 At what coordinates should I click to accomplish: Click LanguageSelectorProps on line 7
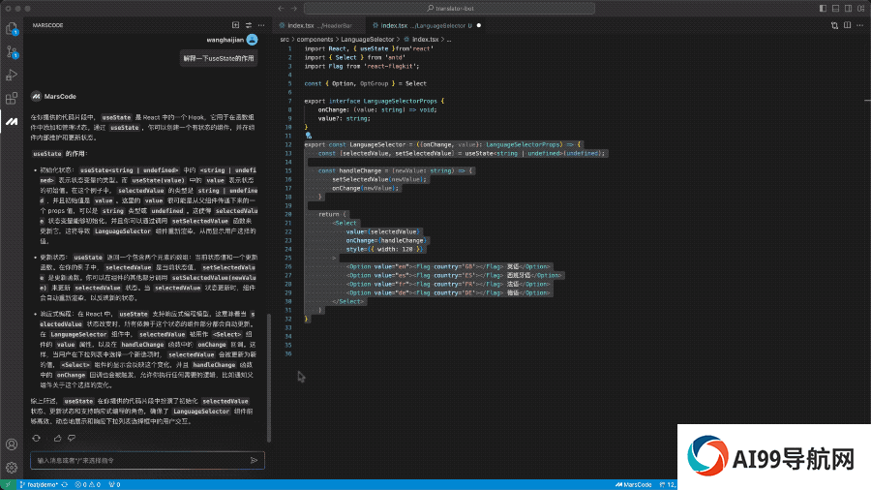coord(400,101)
